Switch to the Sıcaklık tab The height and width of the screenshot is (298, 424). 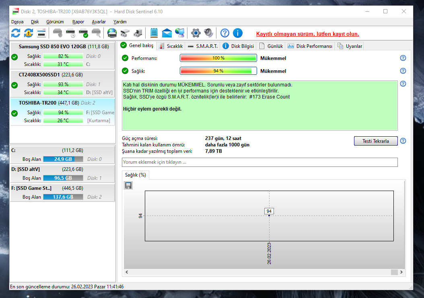(171, 46)
